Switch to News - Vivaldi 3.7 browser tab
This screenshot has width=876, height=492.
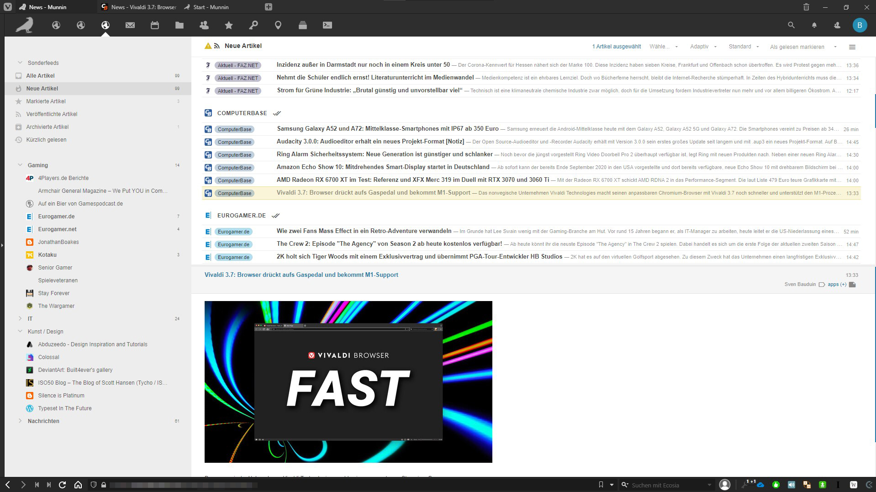[139, 7]
